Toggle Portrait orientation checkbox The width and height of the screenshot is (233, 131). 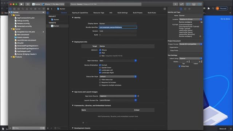[100, 65]
